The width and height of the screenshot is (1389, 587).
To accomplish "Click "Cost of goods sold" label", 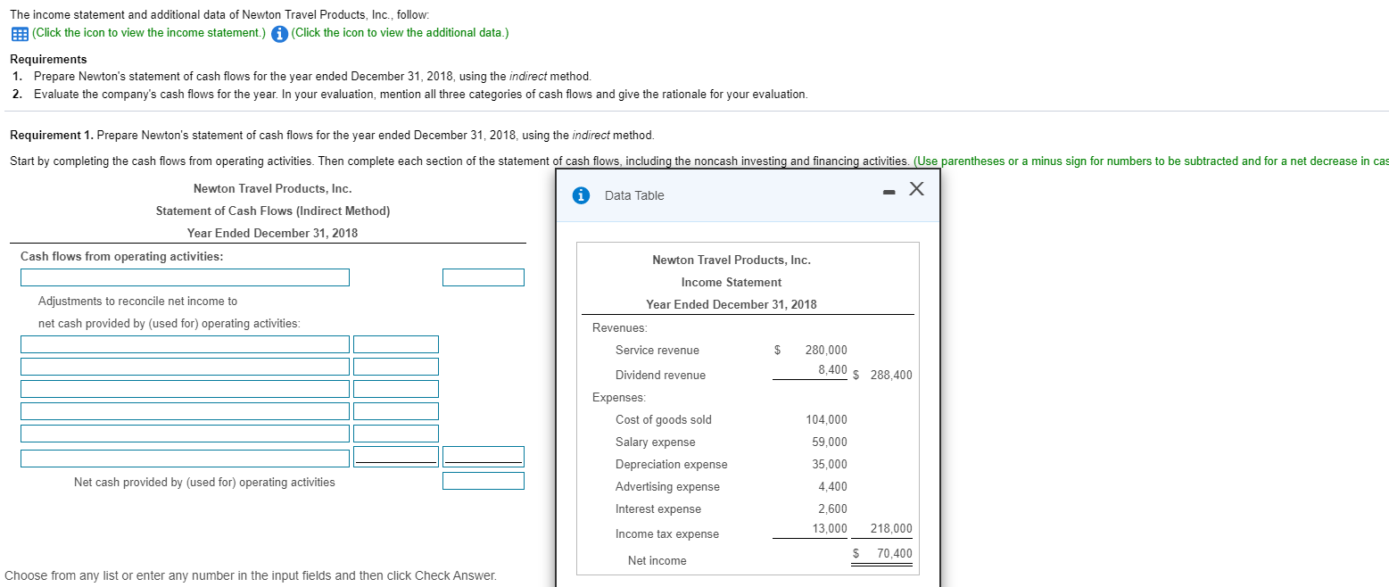I will (x=664, y=420).
